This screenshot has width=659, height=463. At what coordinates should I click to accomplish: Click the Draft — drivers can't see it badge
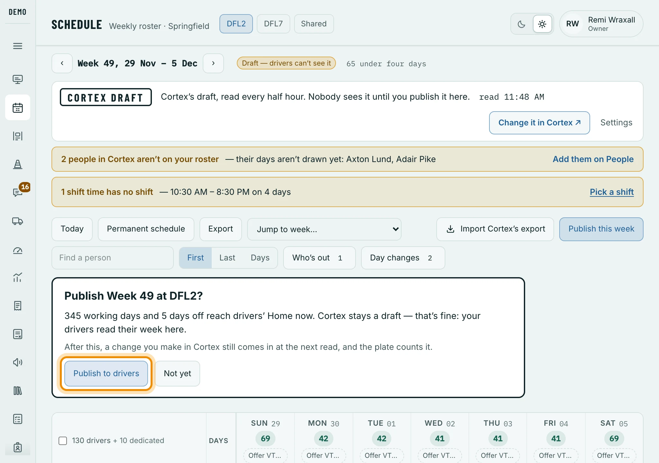(286, 63)
